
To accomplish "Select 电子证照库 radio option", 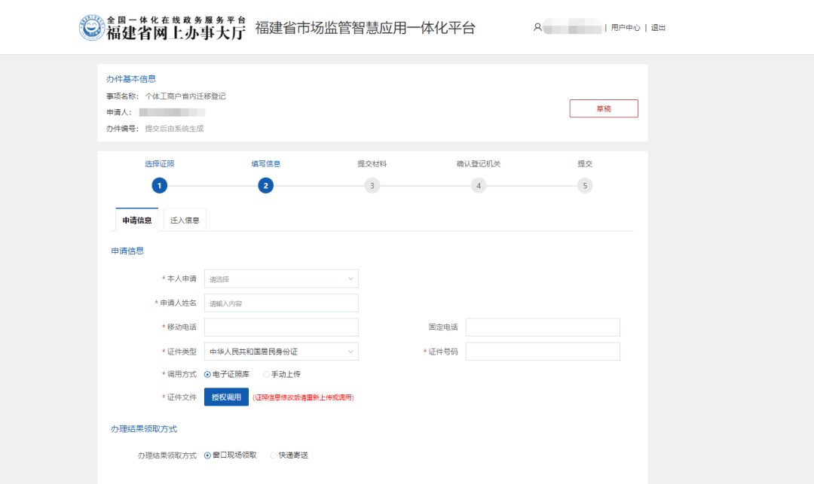I will click(208, 374).
